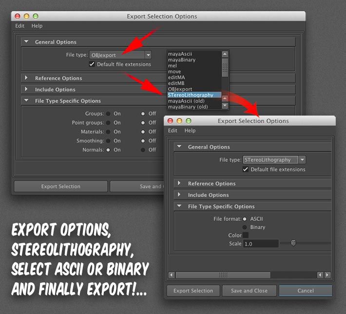Expand Include Options in the front window

pyautogui.click(x=179, y=195)
